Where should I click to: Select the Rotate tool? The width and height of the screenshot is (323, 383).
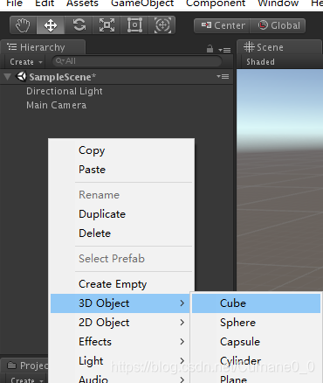79,25
